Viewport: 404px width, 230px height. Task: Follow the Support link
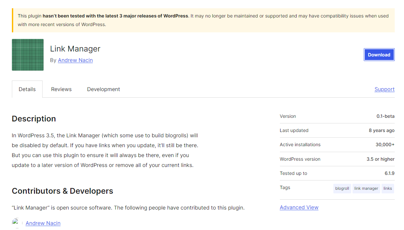(384, 89)
